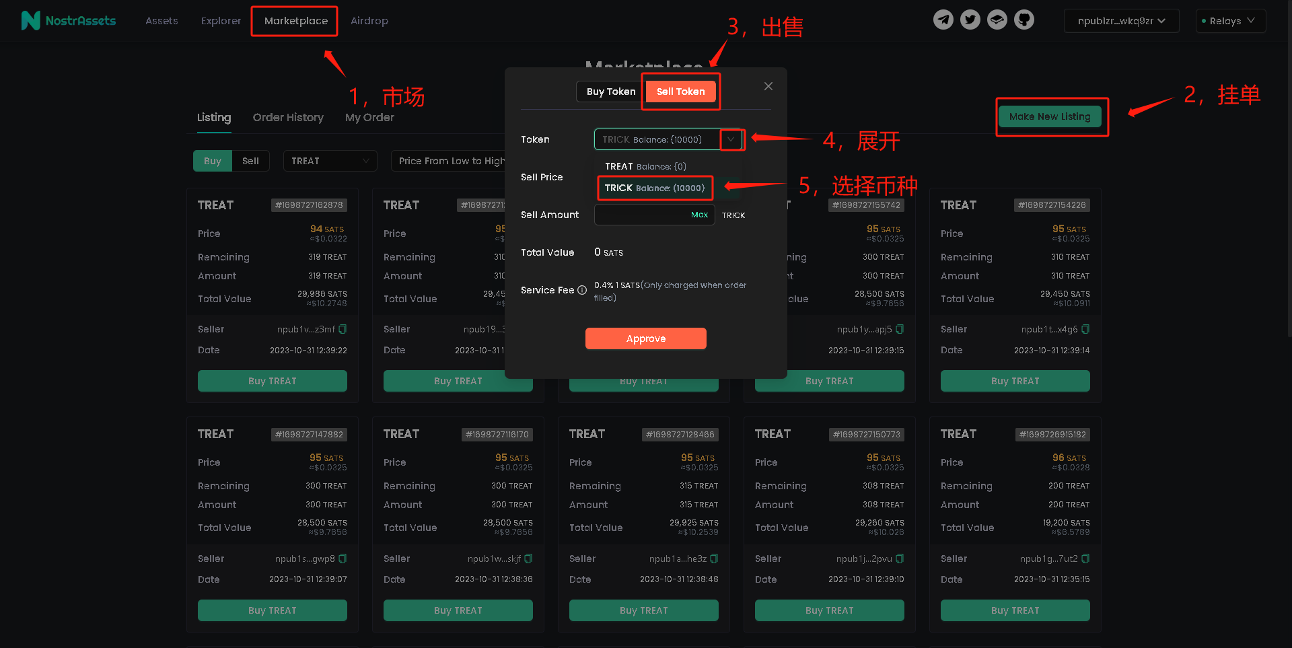
Task: Select Sell Token mode in dialog
Action: point(681,92)
